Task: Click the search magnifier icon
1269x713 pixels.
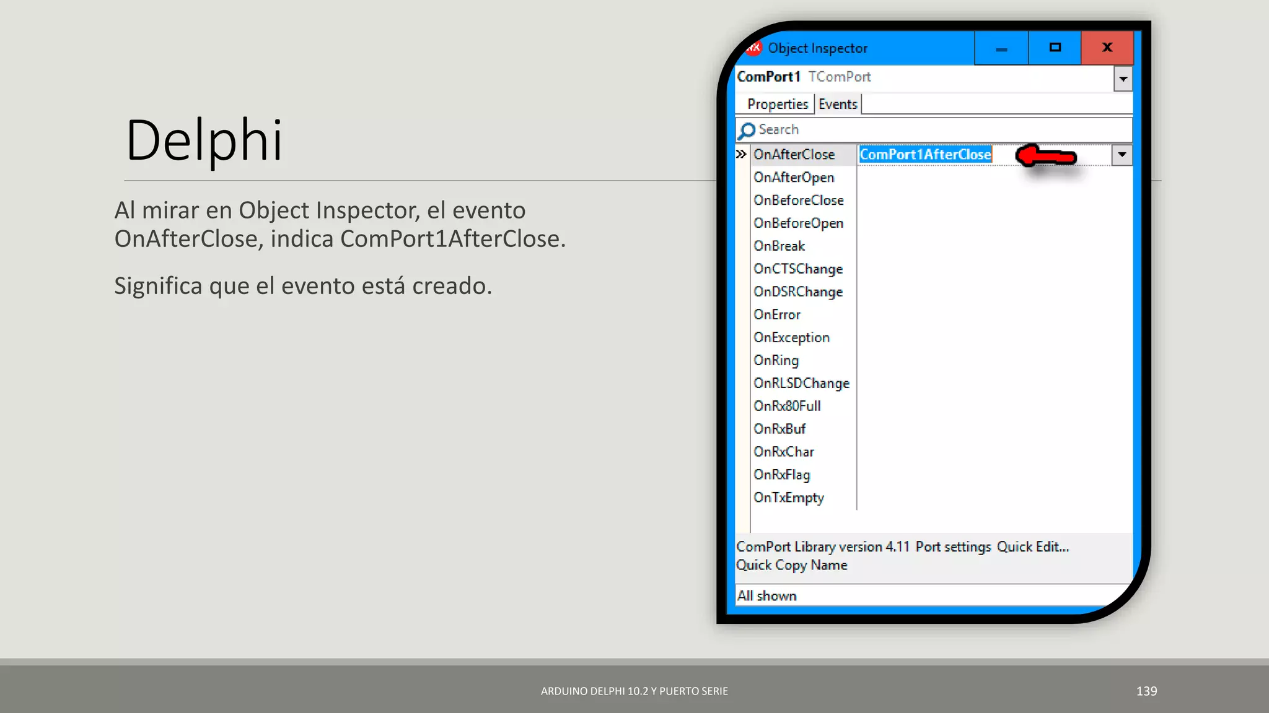Action: tap(747, 131)
